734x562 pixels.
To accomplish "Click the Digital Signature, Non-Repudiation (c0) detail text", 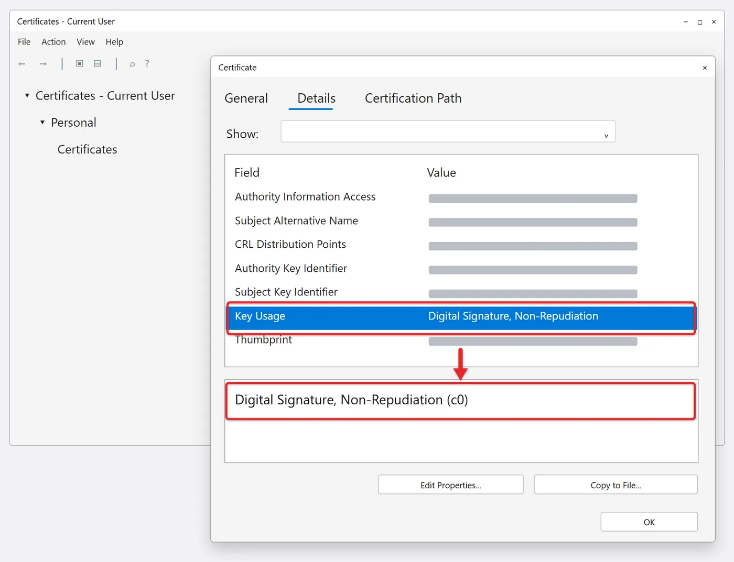I will 351,400.
